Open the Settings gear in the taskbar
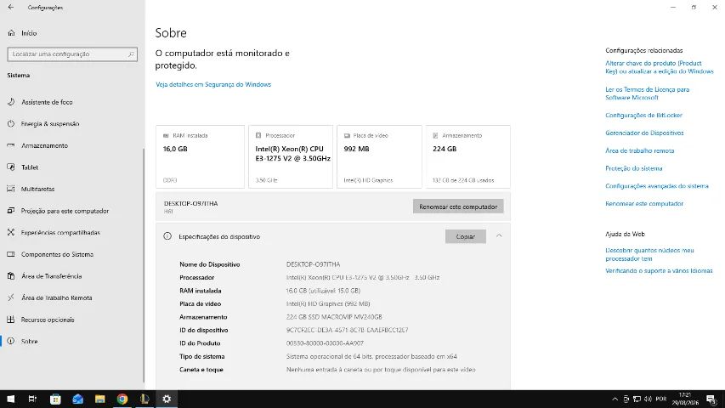 tap(167, 399)
